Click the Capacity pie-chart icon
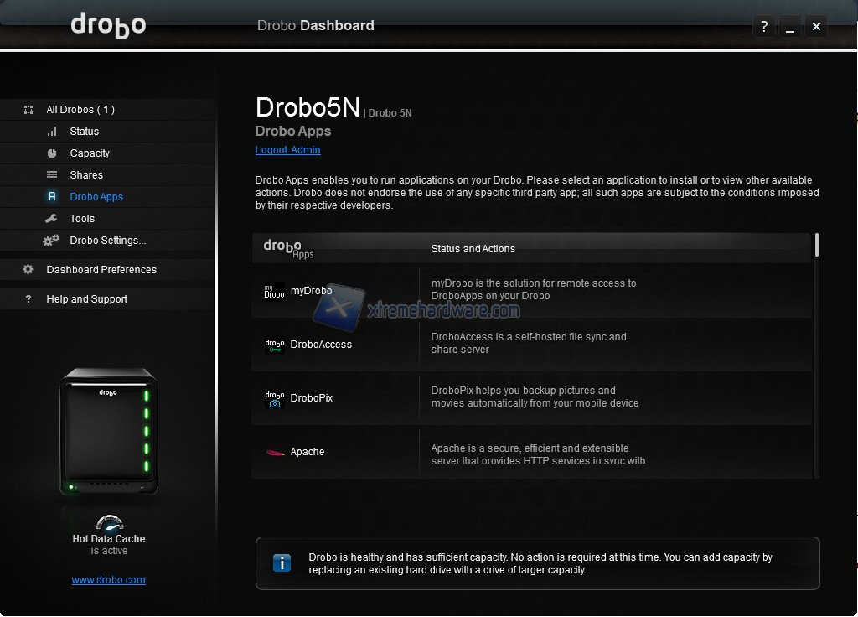858x617 pixels. point(52,153)
